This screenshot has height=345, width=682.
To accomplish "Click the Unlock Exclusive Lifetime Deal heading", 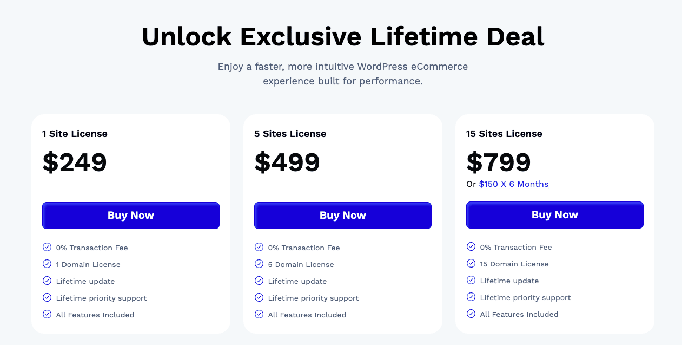I will [343, 37].
